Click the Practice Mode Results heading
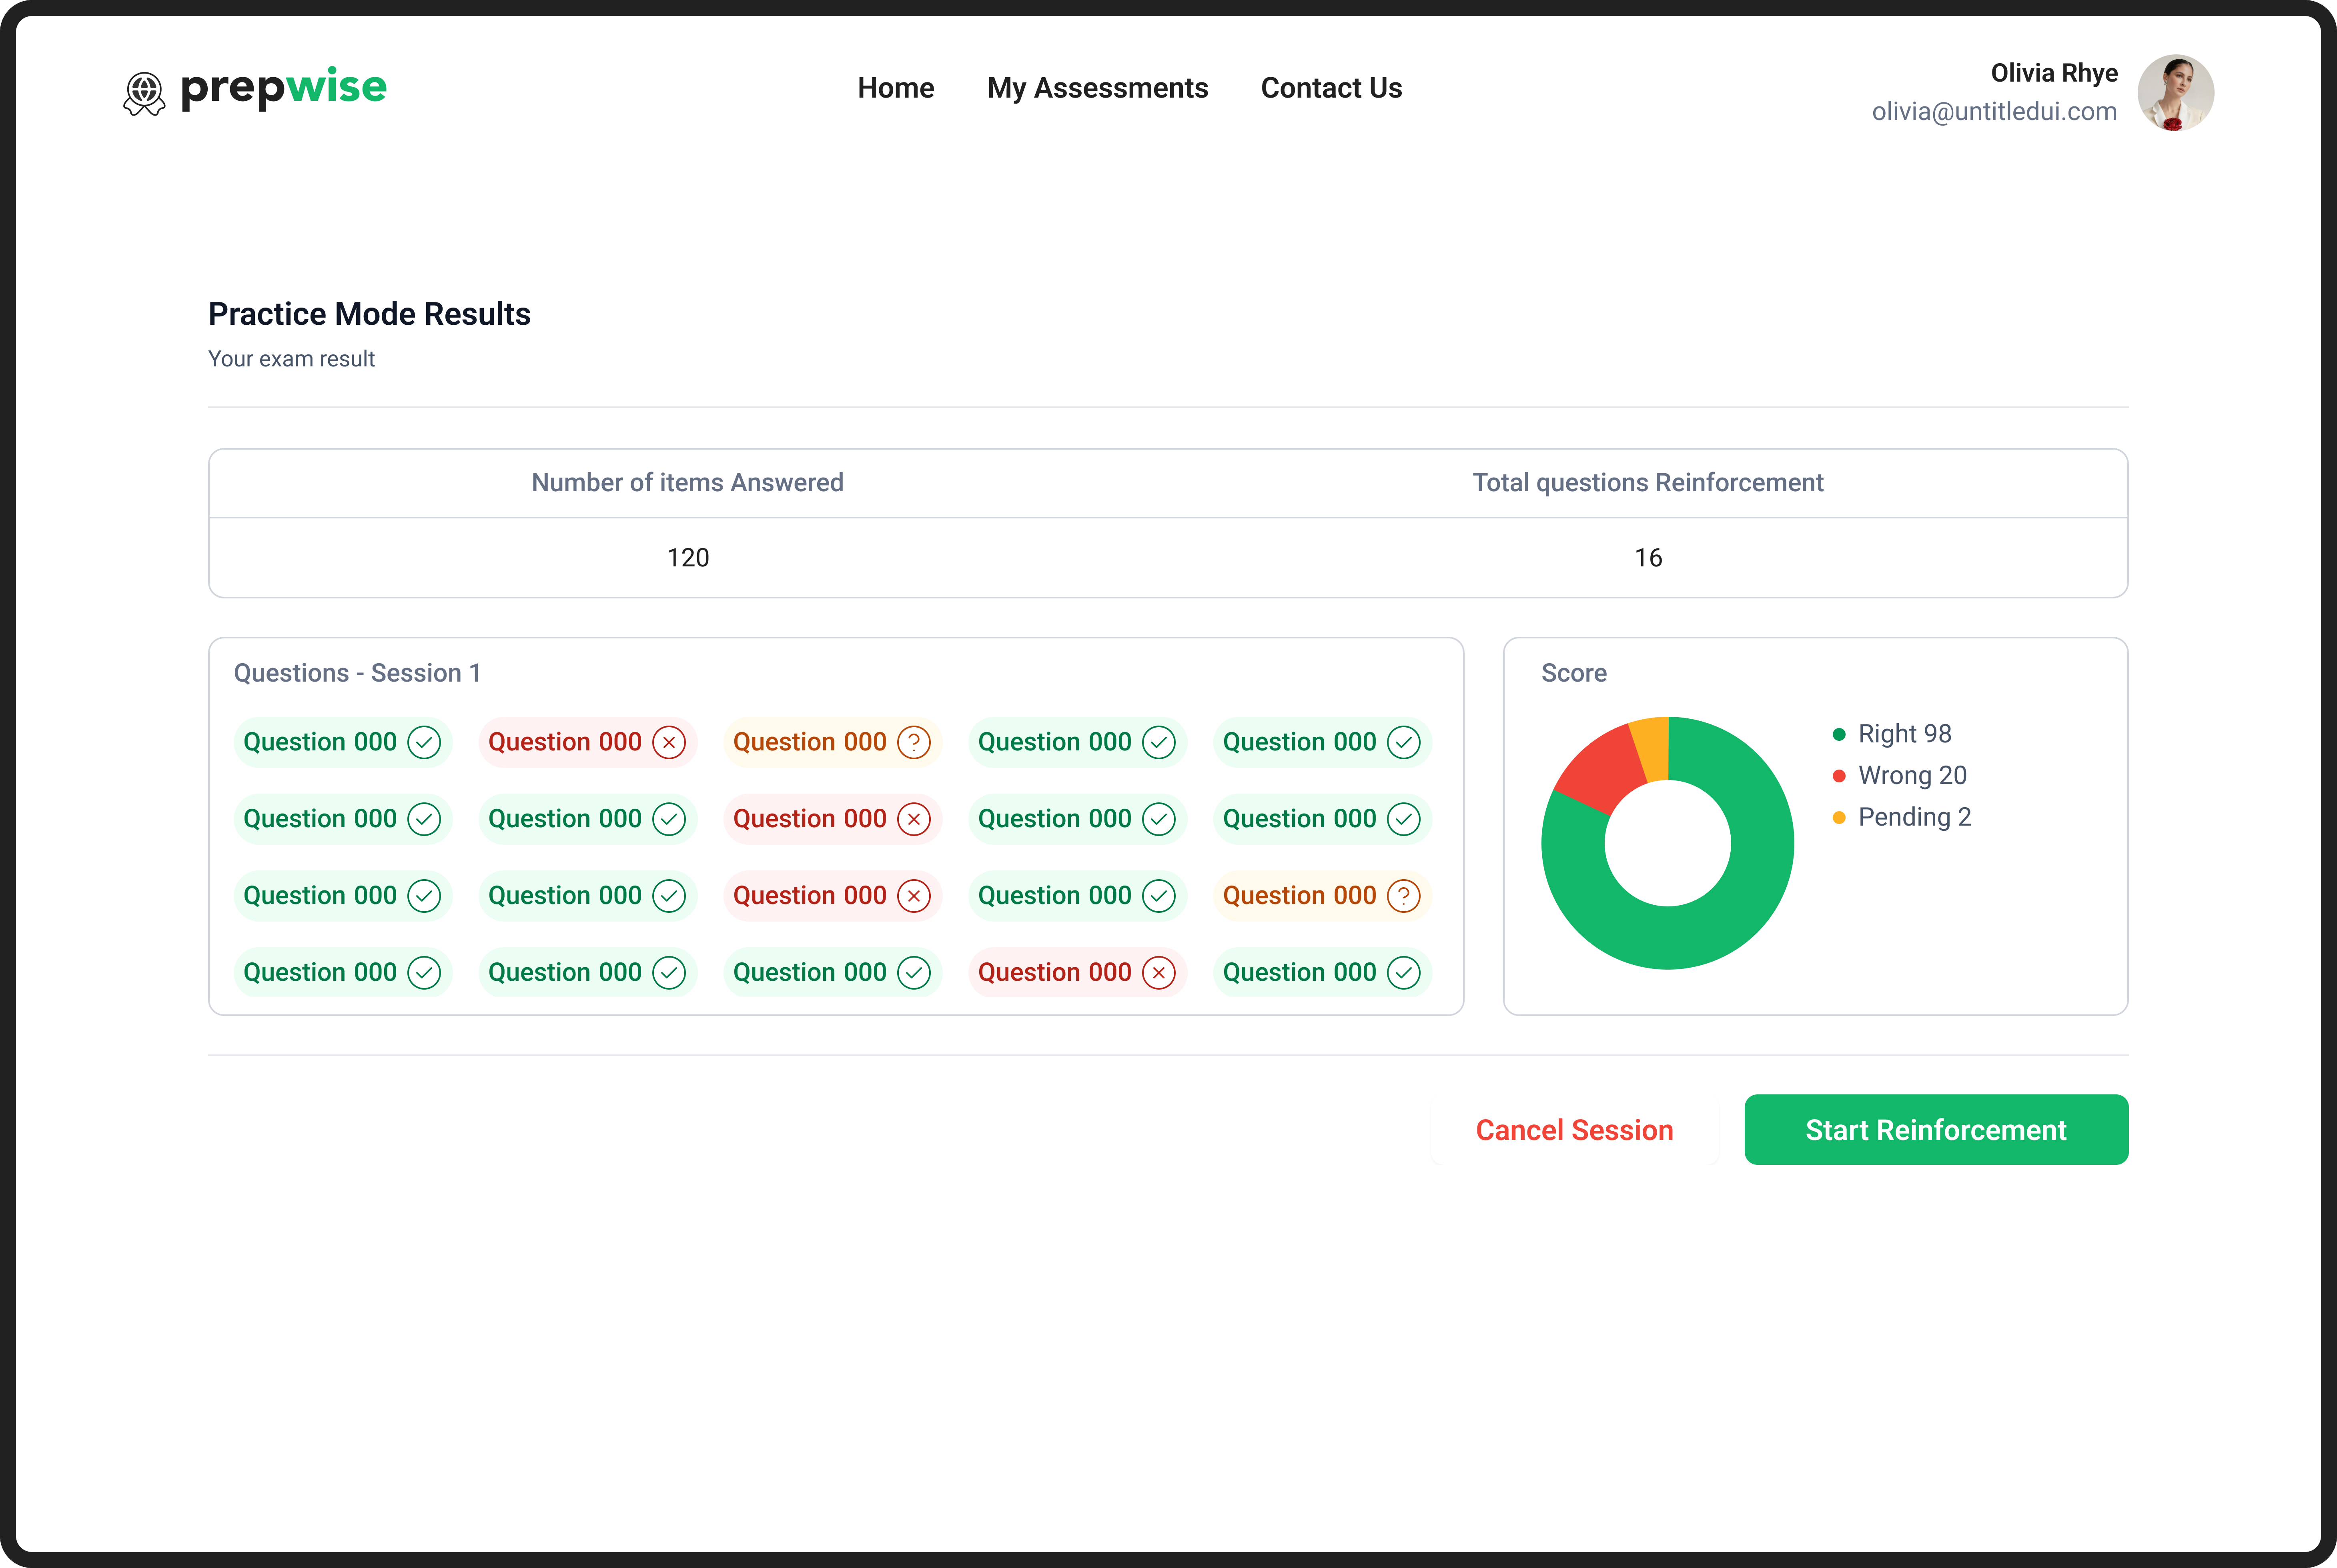Image resolution: width=2337 pixels, height=1568 pixels. coord(369,314)
